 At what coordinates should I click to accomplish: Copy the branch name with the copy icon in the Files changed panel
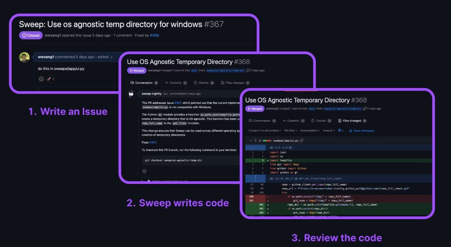(x=365, y=109)
